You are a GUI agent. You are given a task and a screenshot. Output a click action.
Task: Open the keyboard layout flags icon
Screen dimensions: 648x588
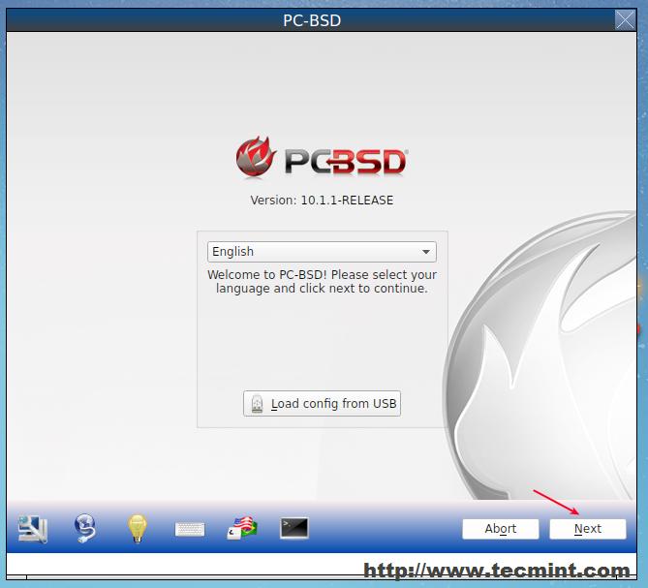[242, 529]
